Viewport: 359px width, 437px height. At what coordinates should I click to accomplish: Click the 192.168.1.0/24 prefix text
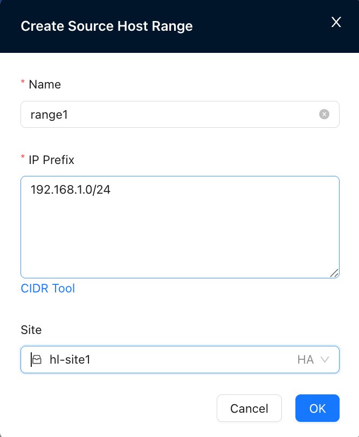pos(71,190)
